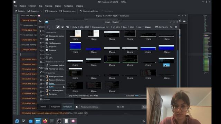Select 27.png thumbnail in Dolphin

click(x=112, y=59)
